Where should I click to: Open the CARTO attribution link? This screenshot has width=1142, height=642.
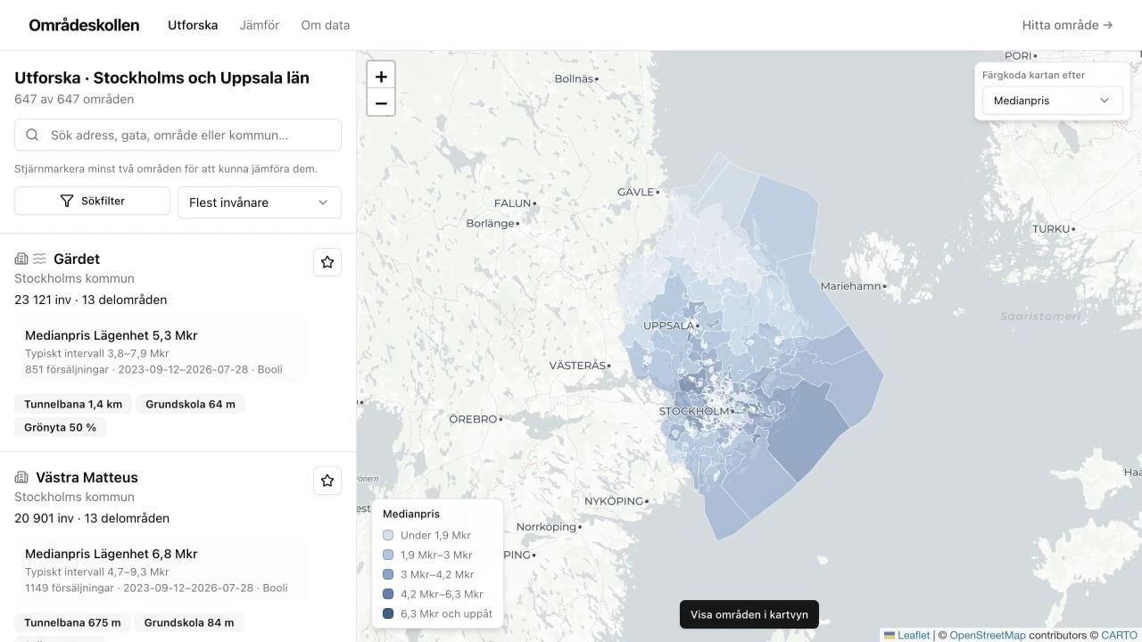[x=1119, y=635]
